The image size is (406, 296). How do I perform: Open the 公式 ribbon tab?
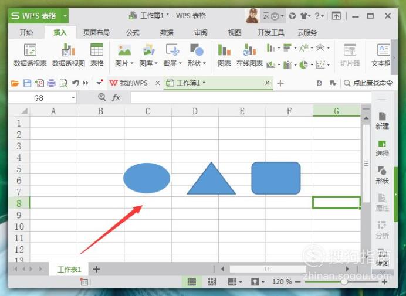point(133,33)
